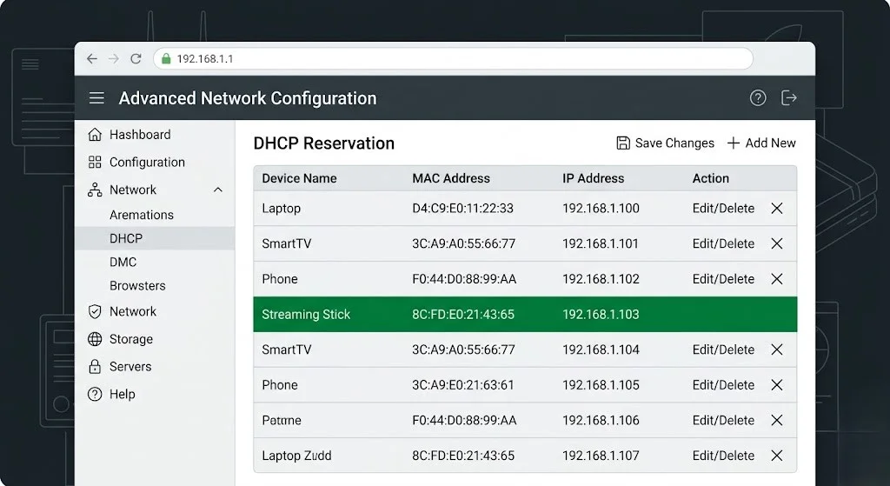Click the DHCP Reservation heading
Image resolution: width=890 pixels, height=486 pixels.
point(323,143)
